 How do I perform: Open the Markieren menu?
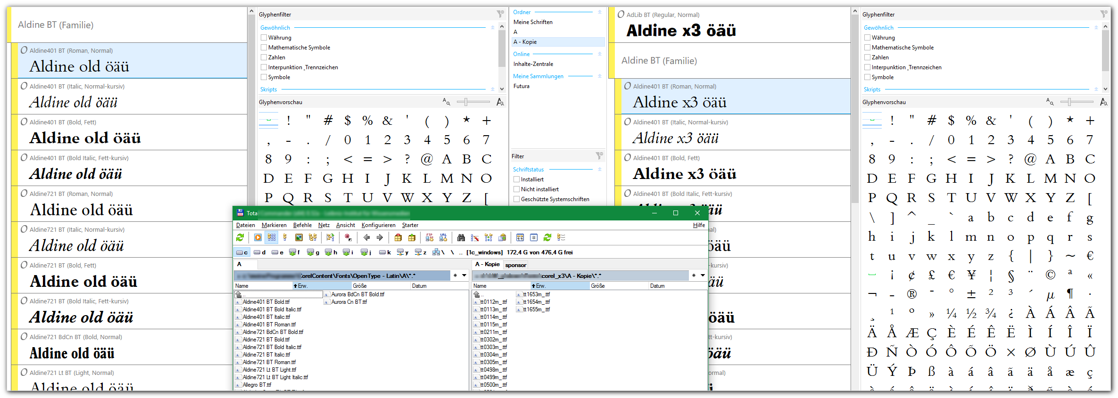coord(274,225)
